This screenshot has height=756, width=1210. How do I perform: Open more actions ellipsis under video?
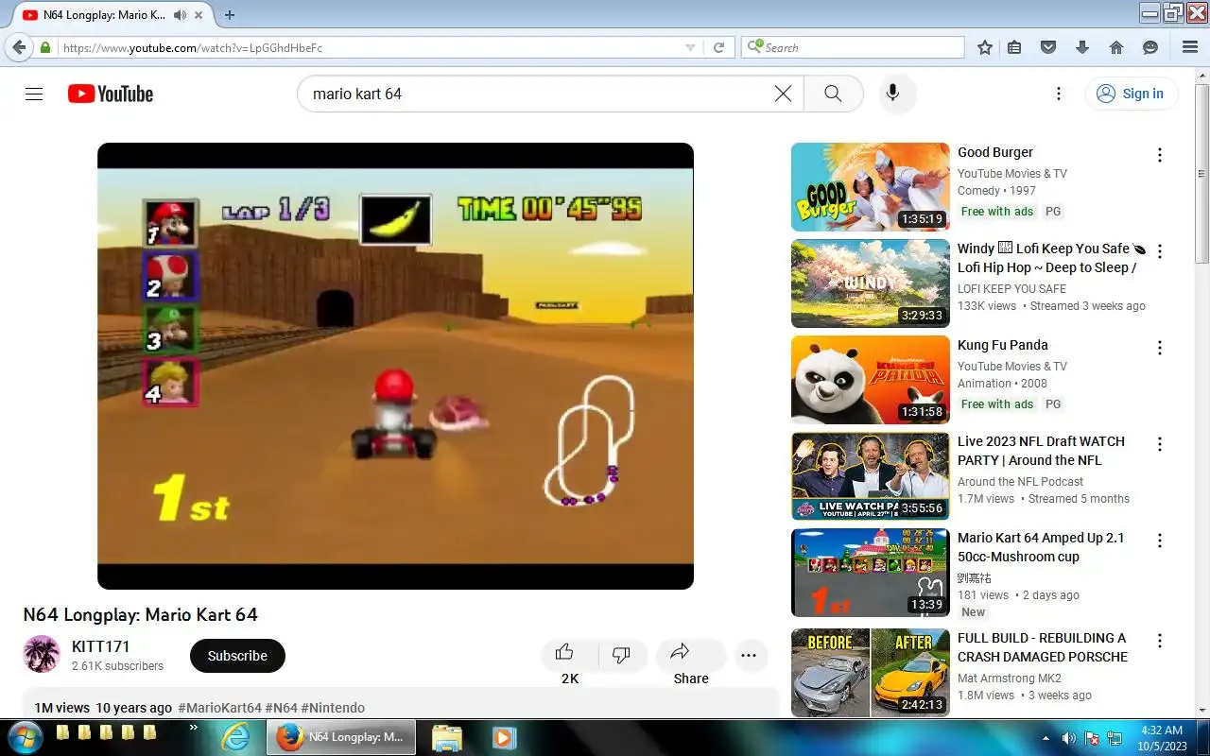coord(750,656)
